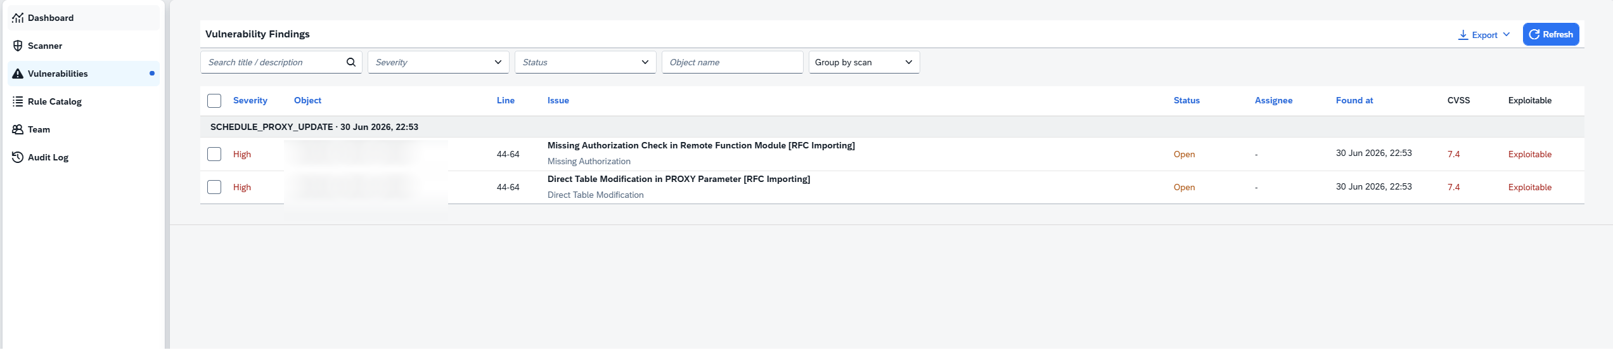Click the Vulnerabilities warning triangle icon

18,74
